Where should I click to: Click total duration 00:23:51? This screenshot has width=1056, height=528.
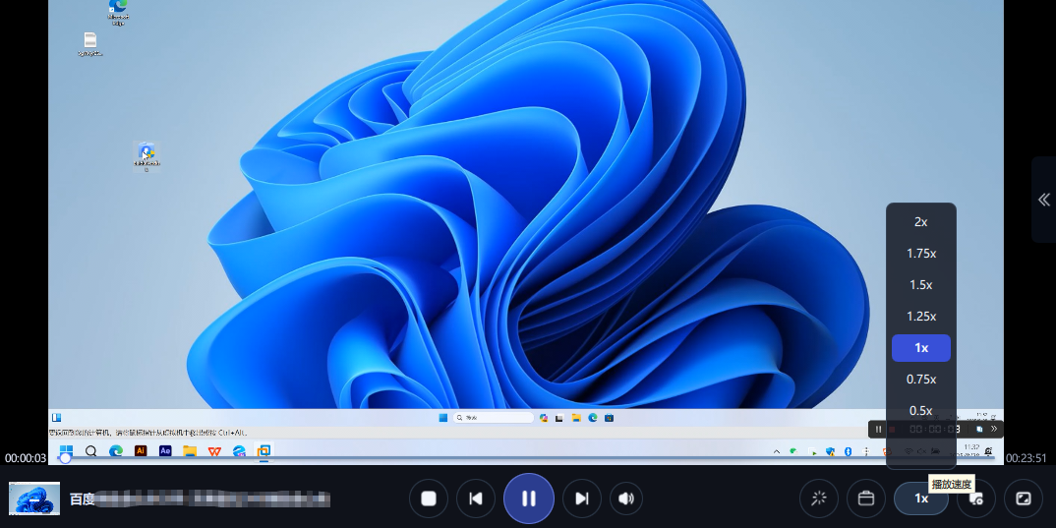pyautogui.click(x=1027, y=458)
